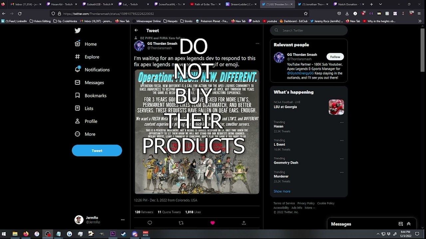Follow GG Thordan Smash
The image size is (426, 239).
click(x=335, y=57)
